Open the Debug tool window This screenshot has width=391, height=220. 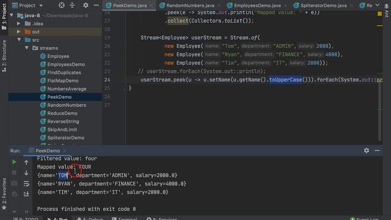click(90, 219)
